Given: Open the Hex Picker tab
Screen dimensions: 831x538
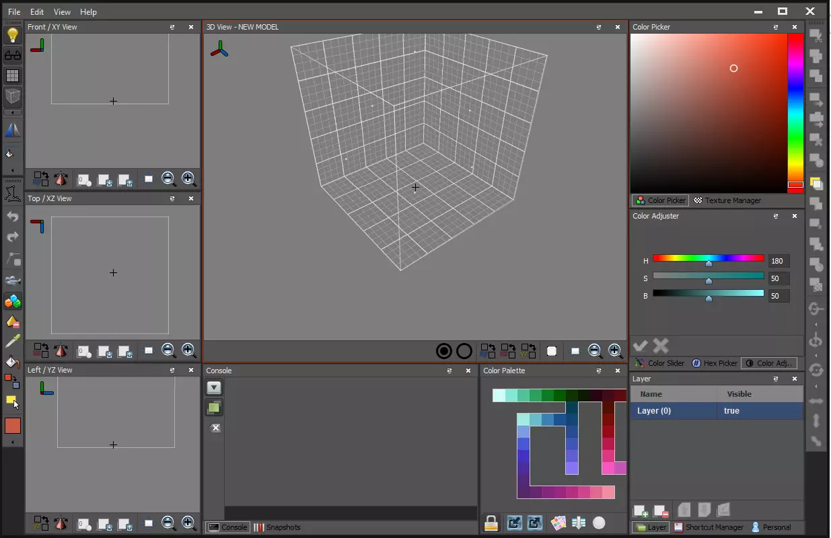Looking at the screenshot, I should (x=715, y=363).
